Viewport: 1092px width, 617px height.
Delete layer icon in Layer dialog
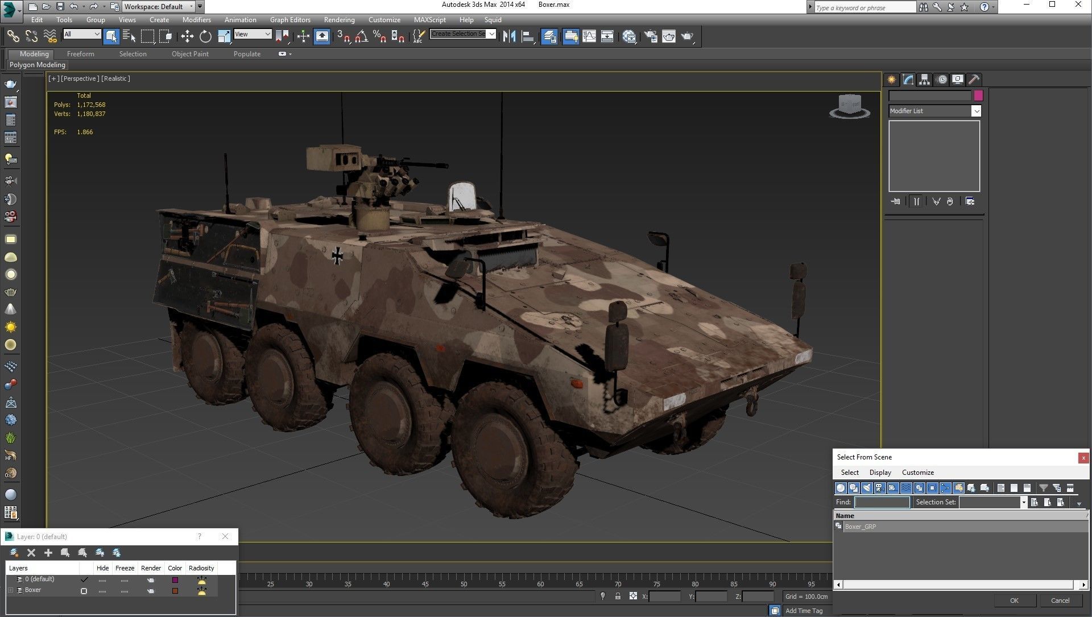(x=31, y=553)
